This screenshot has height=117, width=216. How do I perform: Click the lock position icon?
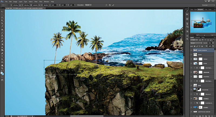point(200,46)
